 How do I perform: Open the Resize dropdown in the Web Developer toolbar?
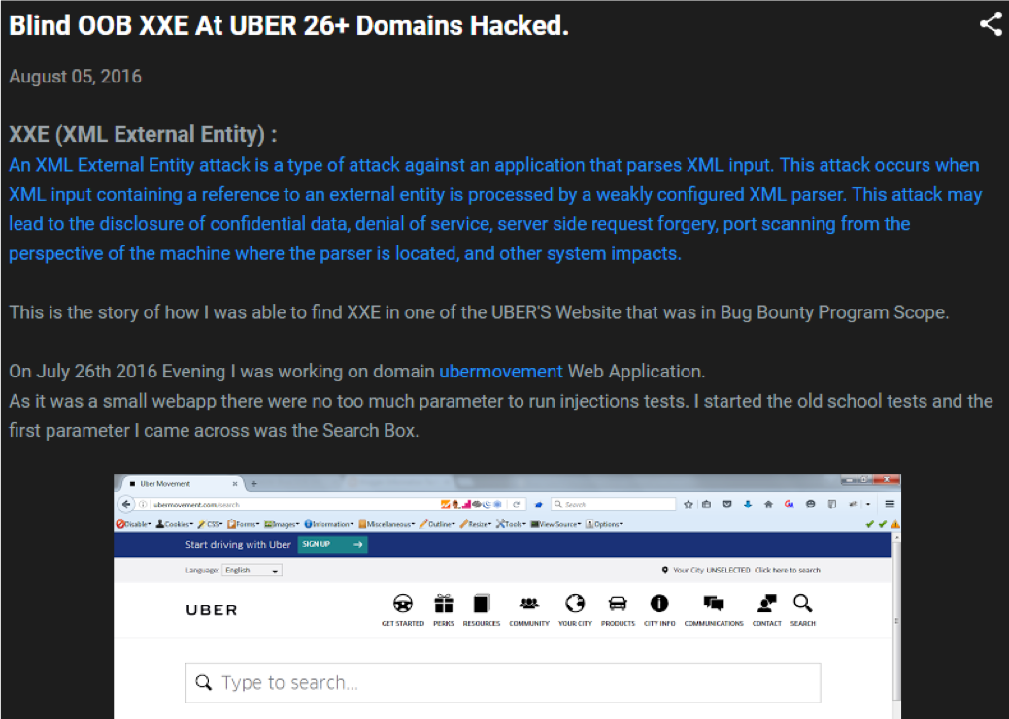tap(476, 524)
